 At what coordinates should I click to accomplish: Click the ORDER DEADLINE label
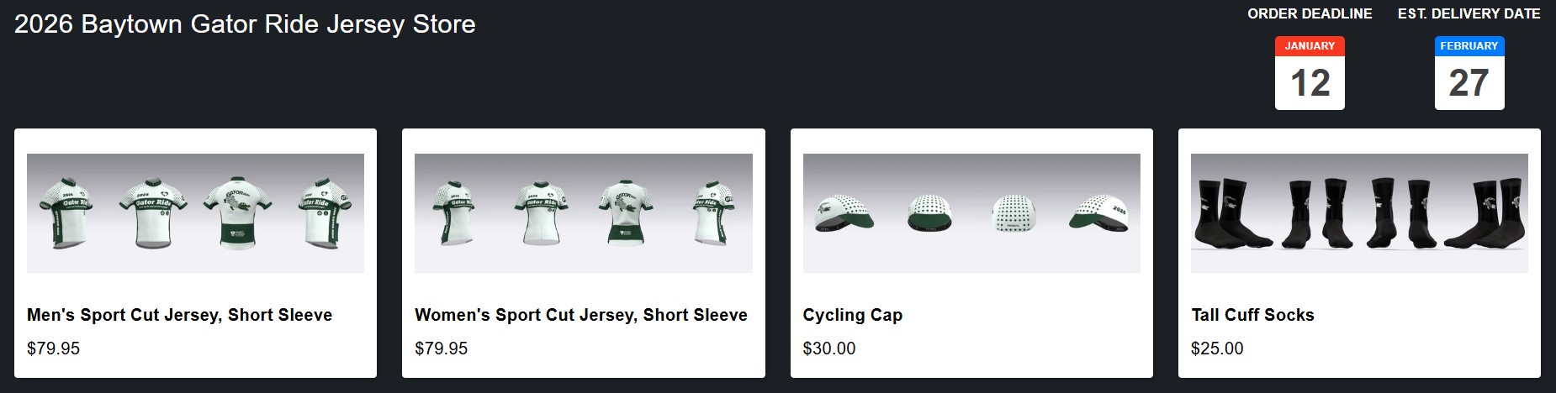coord(1310,13)
